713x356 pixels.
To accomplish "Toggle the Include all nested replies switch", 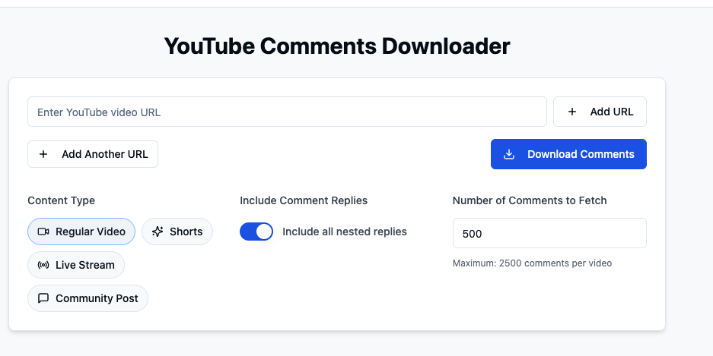I will click(256, 232).
